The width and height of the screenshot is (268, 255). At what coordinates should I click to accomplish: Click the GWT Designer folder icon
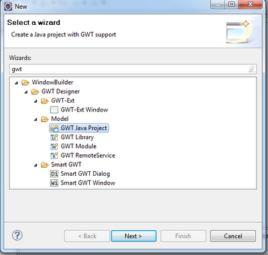(x=35, y=92)
